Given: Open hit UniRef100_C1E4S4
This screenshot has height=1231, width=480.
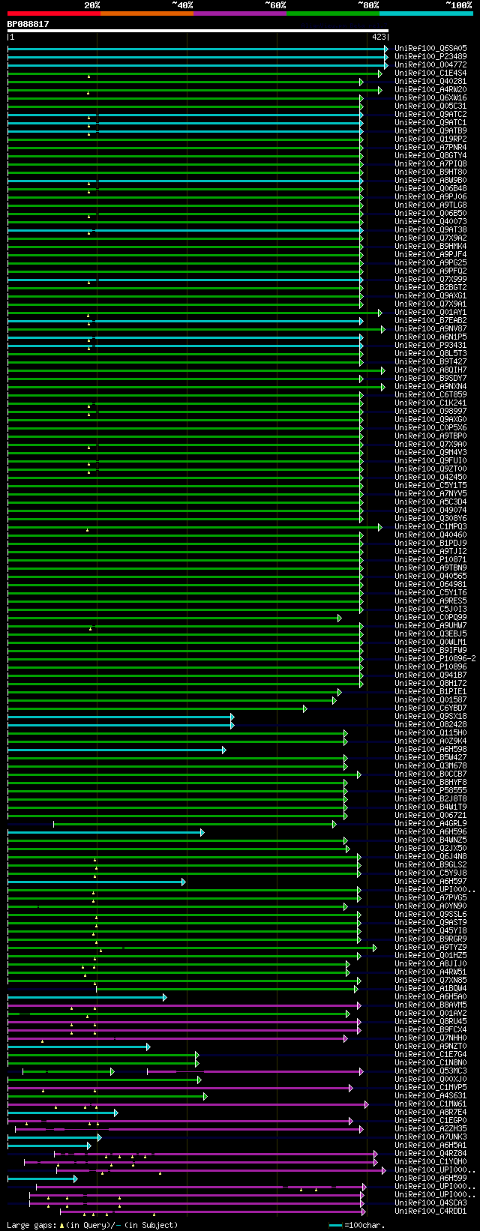Looking at the screenshot, I should pyautogui.click(x=430, y=73).
